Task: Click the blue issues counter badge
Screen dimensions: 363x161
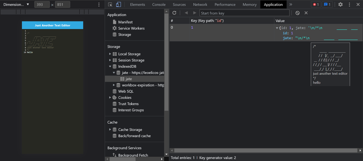Action: (327, 5)
